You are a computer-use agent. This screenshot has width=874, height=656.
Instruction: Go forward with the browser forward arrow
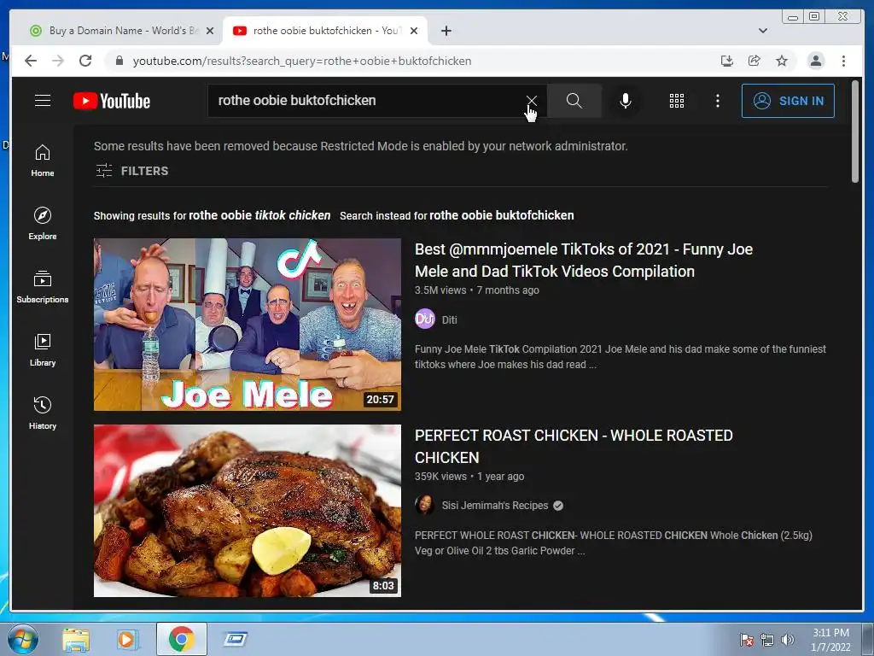[58, 61]
